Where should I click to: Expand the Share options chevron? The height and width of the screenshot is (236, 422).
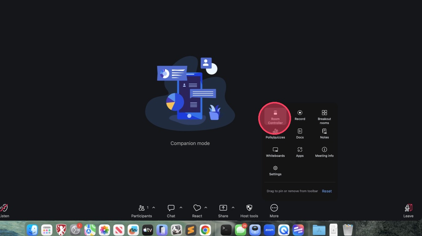pyautogui.click(x=233, y=208)
